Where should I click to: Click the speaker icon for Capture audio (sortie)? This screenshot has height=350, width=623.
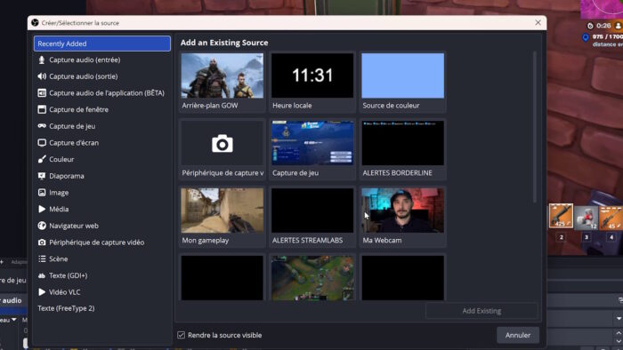(42, 76)
